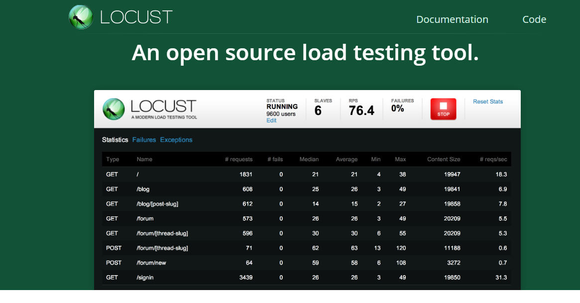
Task: Click the RUNNING status text
Action: tap(282, 106)
